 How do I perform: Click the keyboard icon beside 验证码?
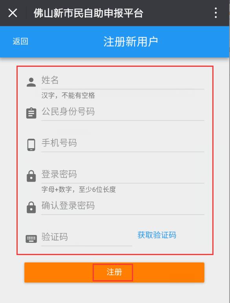31,239
